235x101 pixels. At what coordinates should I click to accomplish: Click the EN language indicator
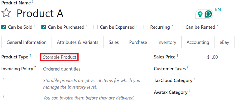[x=218, y=9]
